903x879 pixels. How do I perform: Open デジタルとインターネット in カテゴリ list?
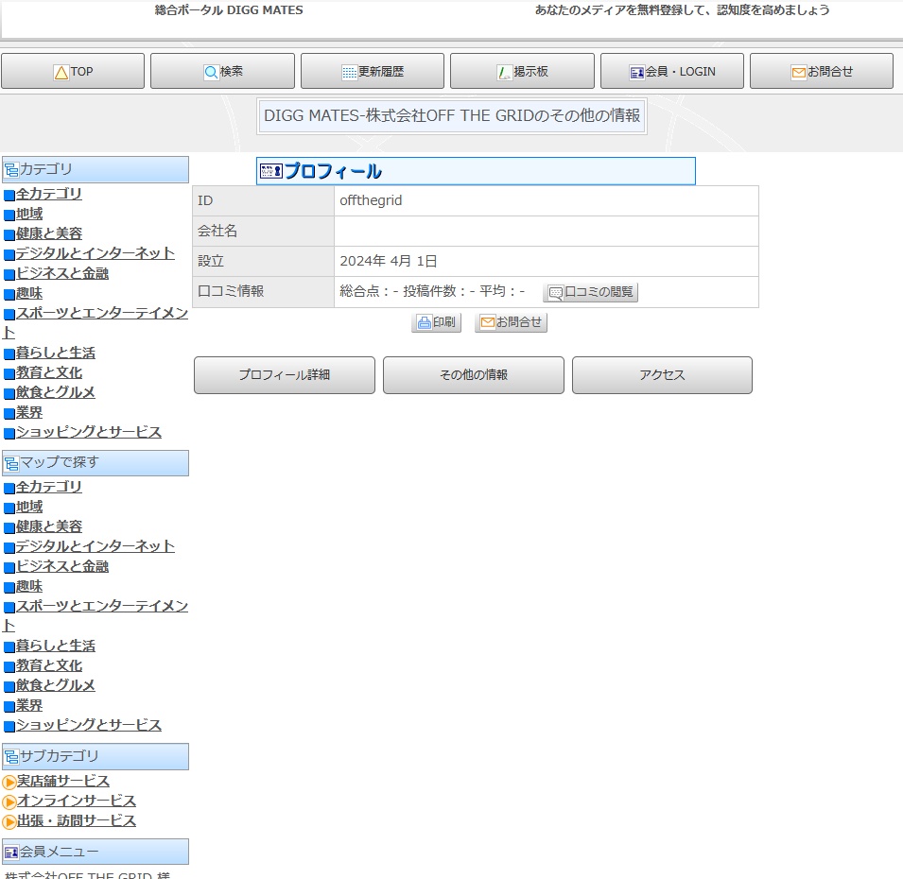[95, 253]
